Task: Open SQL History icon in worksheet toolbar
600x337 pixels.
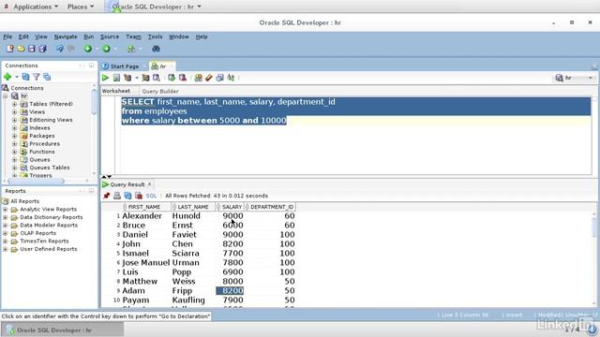Action: pos(219,78)
